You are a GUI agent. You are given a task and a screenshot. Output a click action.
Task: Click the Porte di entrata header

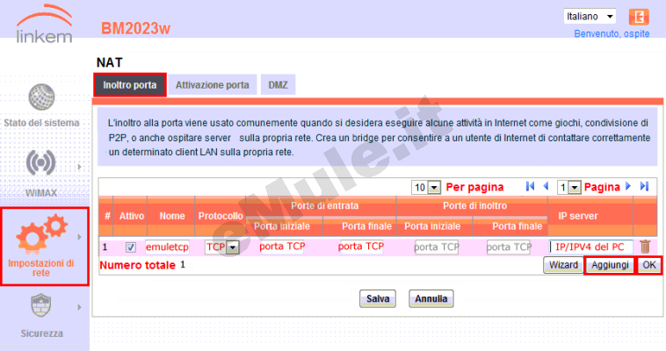tap(324, 205)
